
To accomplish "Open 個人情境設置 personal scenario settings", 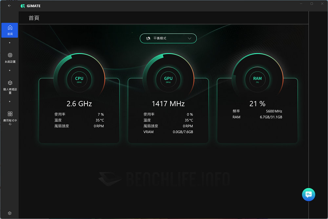I will pos(10,86).
